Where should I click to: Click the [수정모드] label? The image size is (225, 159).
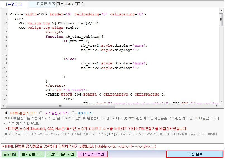(x=14, y=4)
